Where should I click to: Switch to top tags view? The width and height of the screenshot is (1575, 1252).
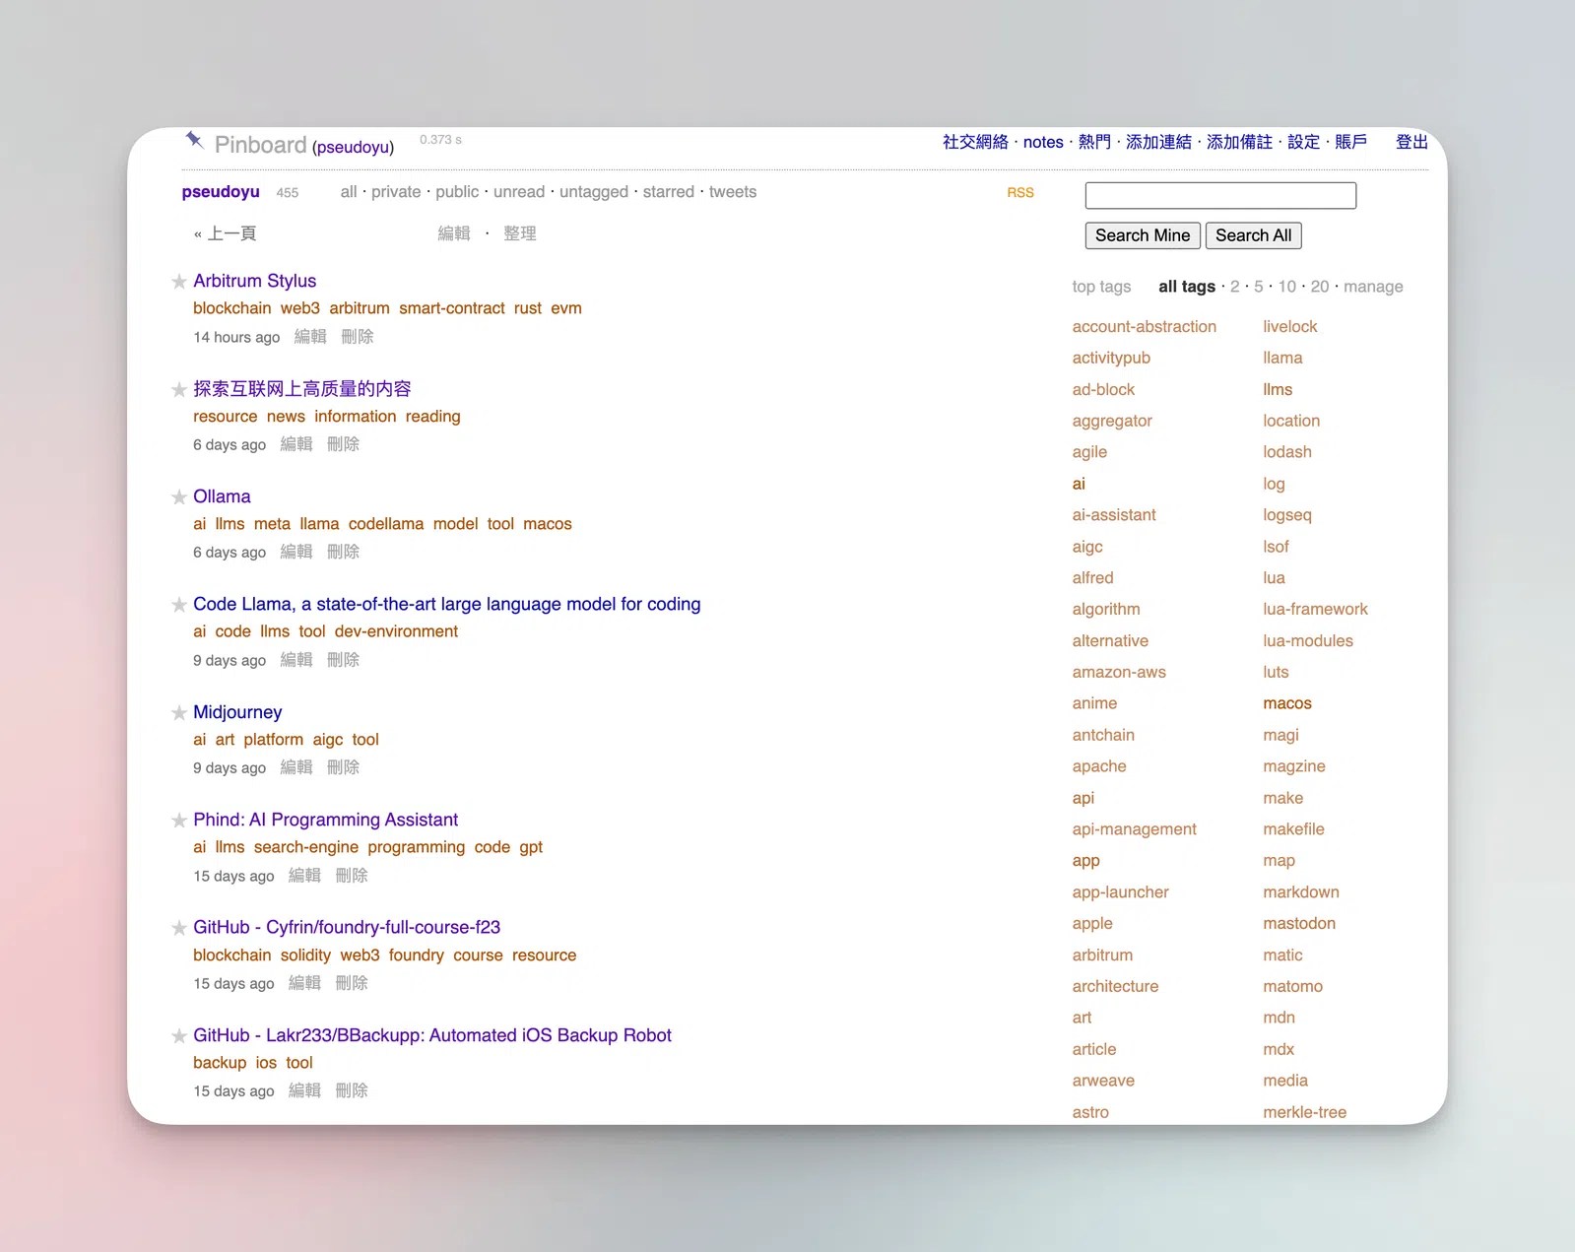[1101, 287]
